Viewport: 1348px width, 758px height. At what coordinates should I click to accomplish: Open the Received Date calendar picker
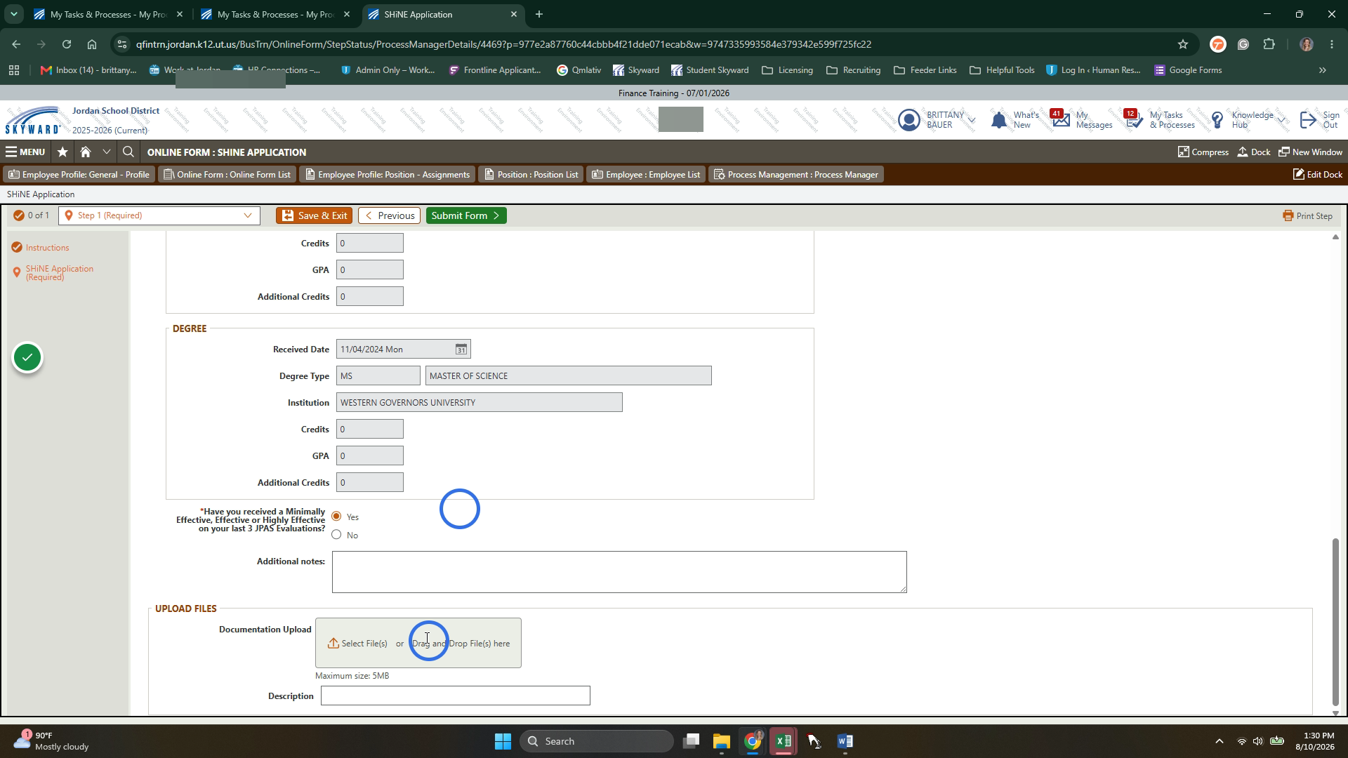pyautogui.click(x=461, y=349)
